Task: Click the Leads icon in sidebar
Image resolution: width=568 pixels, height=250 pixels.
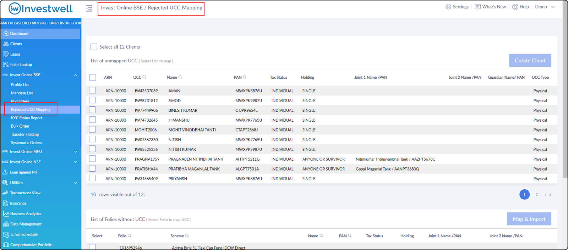Action: pyautogui.click(x=6, y=54)
